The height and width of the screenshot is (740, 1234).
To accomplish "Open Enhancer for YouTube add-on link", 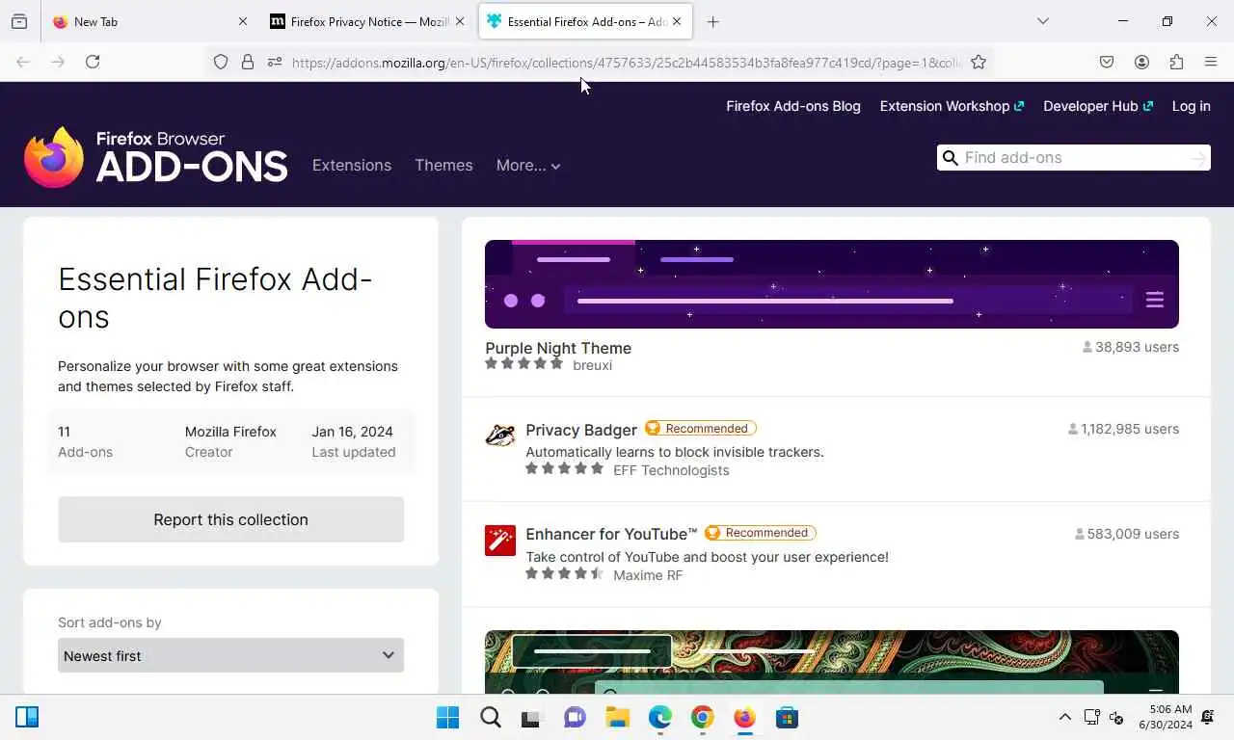I will [611, 534].
